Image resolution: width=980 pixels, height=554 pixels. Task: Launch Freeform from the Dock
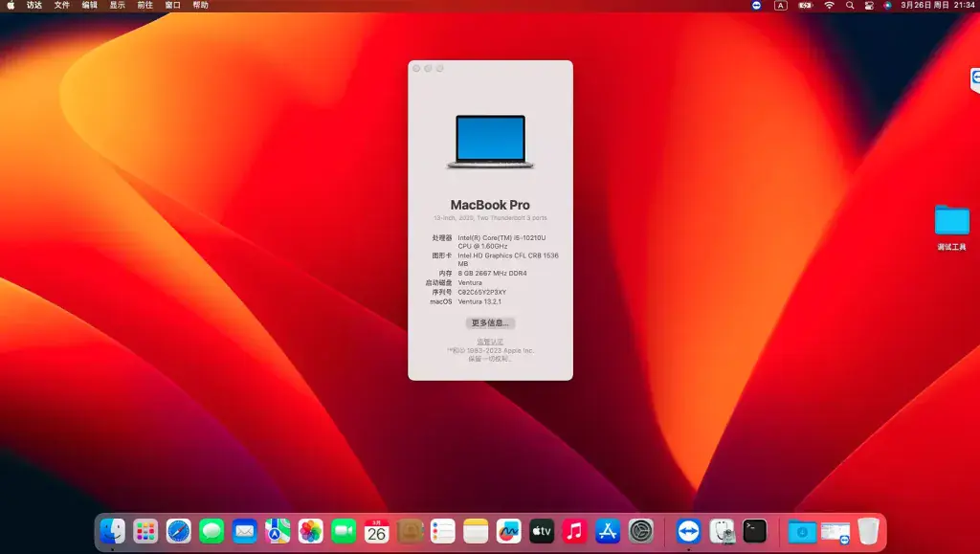pyautogui.click(x=509, y=532)
